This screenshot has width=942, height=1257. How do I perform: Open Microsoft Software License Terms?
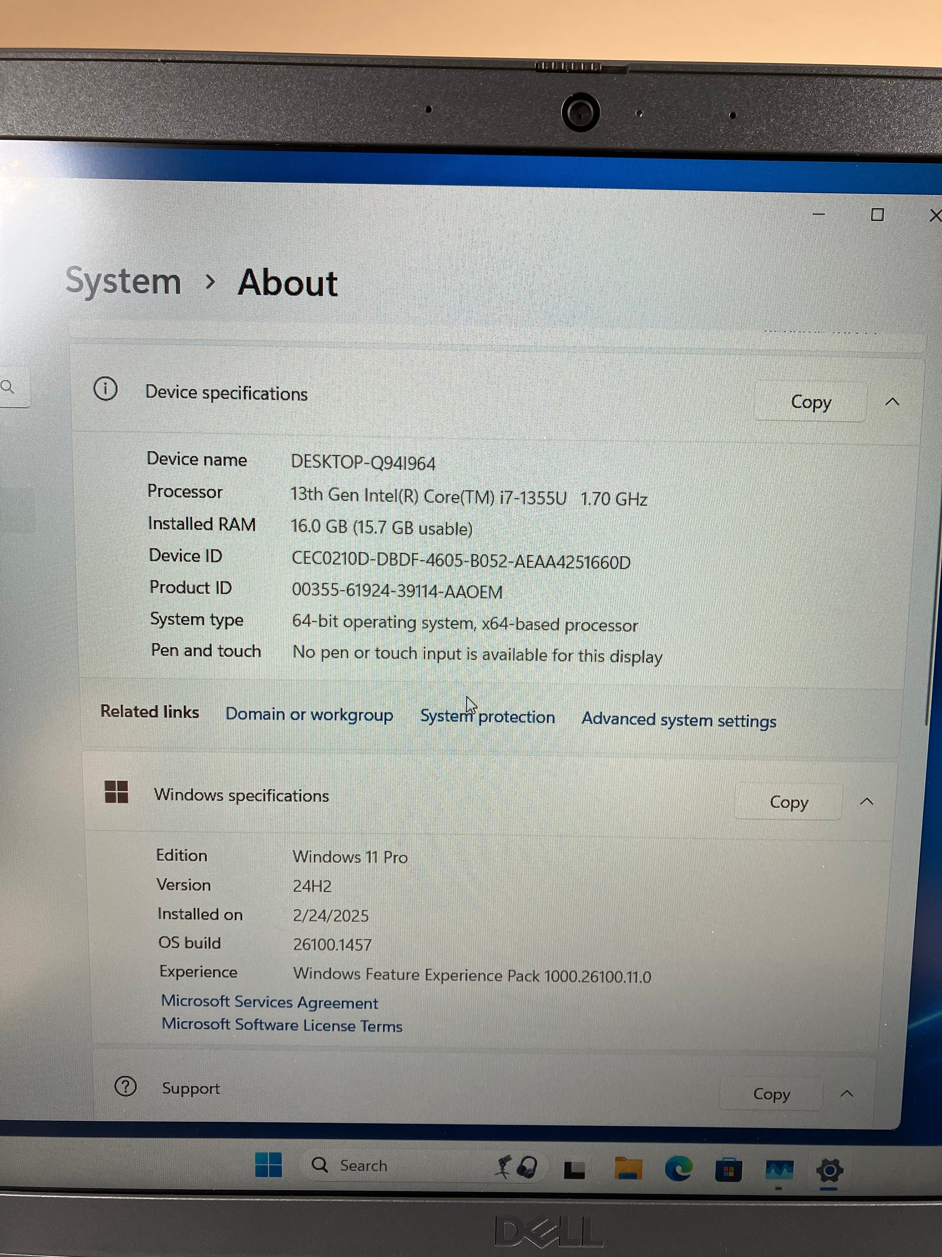282,1025
